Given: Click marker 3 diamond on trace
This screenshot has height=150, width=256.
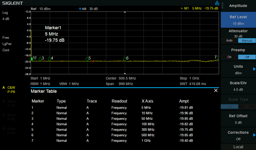Looking at the screenshot, I should [x=40, y=59].
